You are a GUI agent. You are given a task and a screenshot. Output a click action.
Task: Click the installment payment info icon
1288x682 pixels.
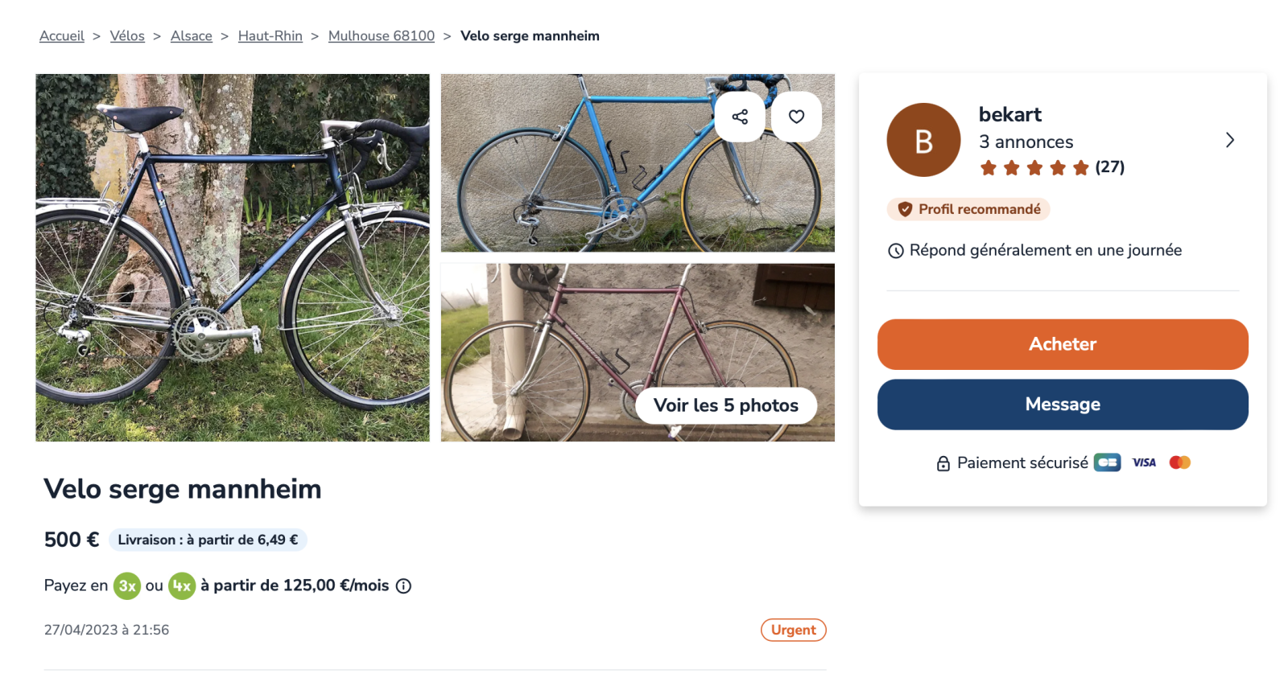click(x=404, y=586)
